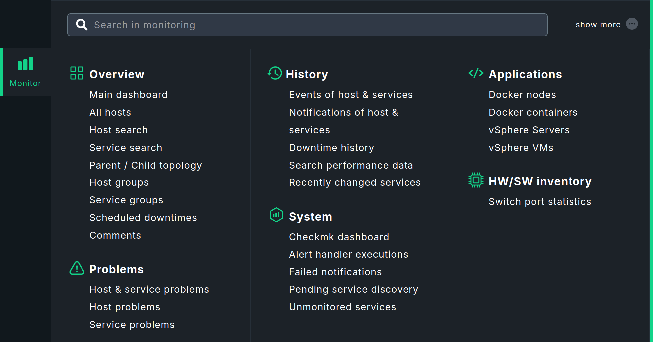This screenshot has height=342, width=653.
Task: Open Host & service problems
Action: [x=149, y=289]
